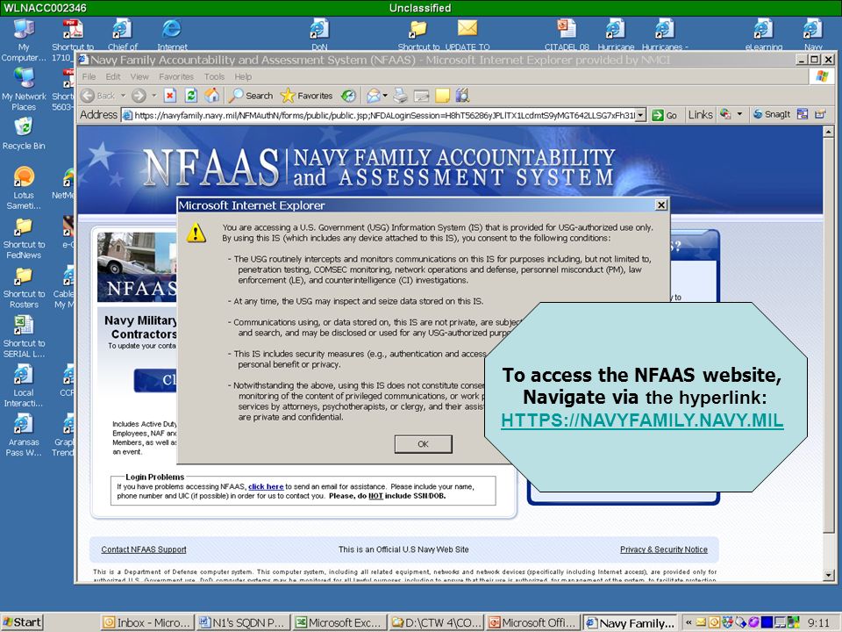Open the Search pane in toolbar
842x632 pixels.
pos(251,96)
